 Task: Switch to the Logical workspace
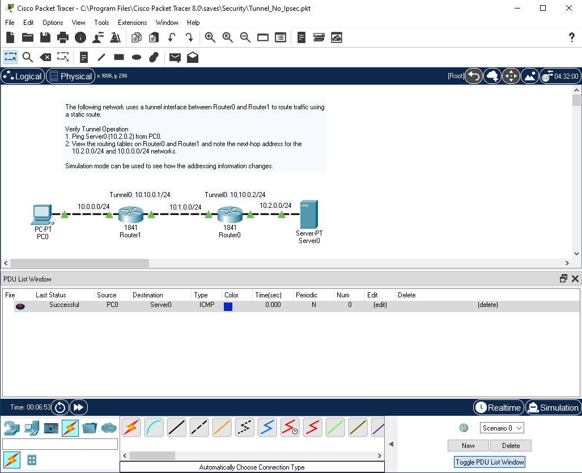click(23, 76)
